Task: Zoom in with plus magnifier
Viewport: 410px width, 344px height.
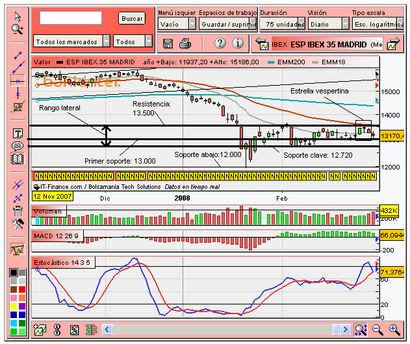Action: [394, 330]
